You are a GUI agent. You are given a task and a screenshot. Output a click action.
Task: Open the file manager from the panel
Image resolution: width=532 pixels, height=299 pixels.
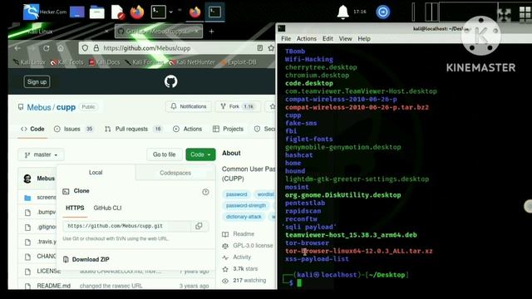(96, 12)
